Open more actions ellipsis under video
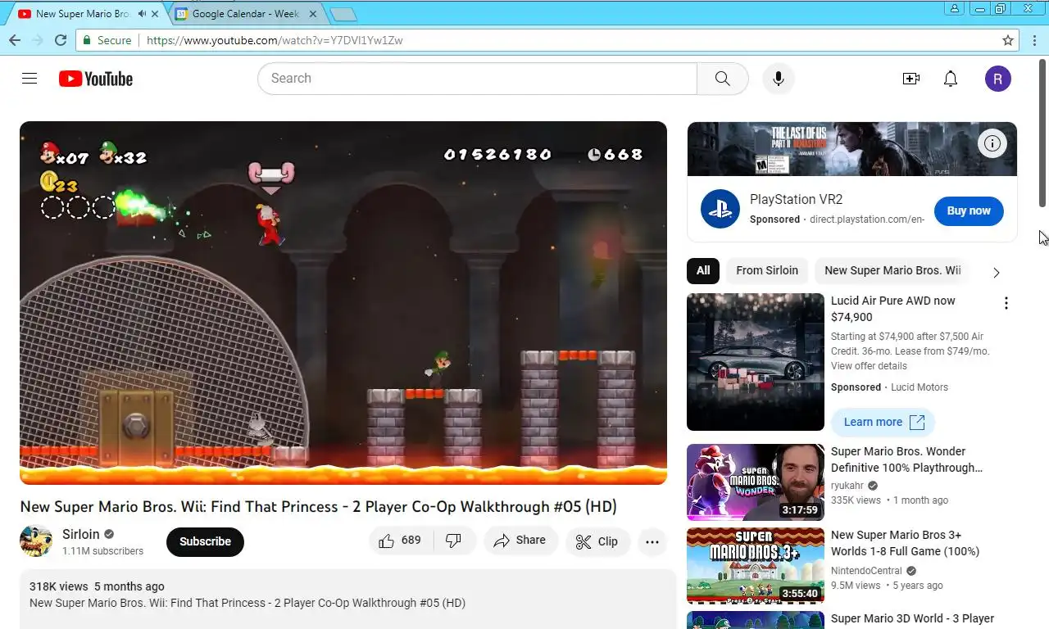Screen dimensions: 1049x629 (x=652, y=541)
